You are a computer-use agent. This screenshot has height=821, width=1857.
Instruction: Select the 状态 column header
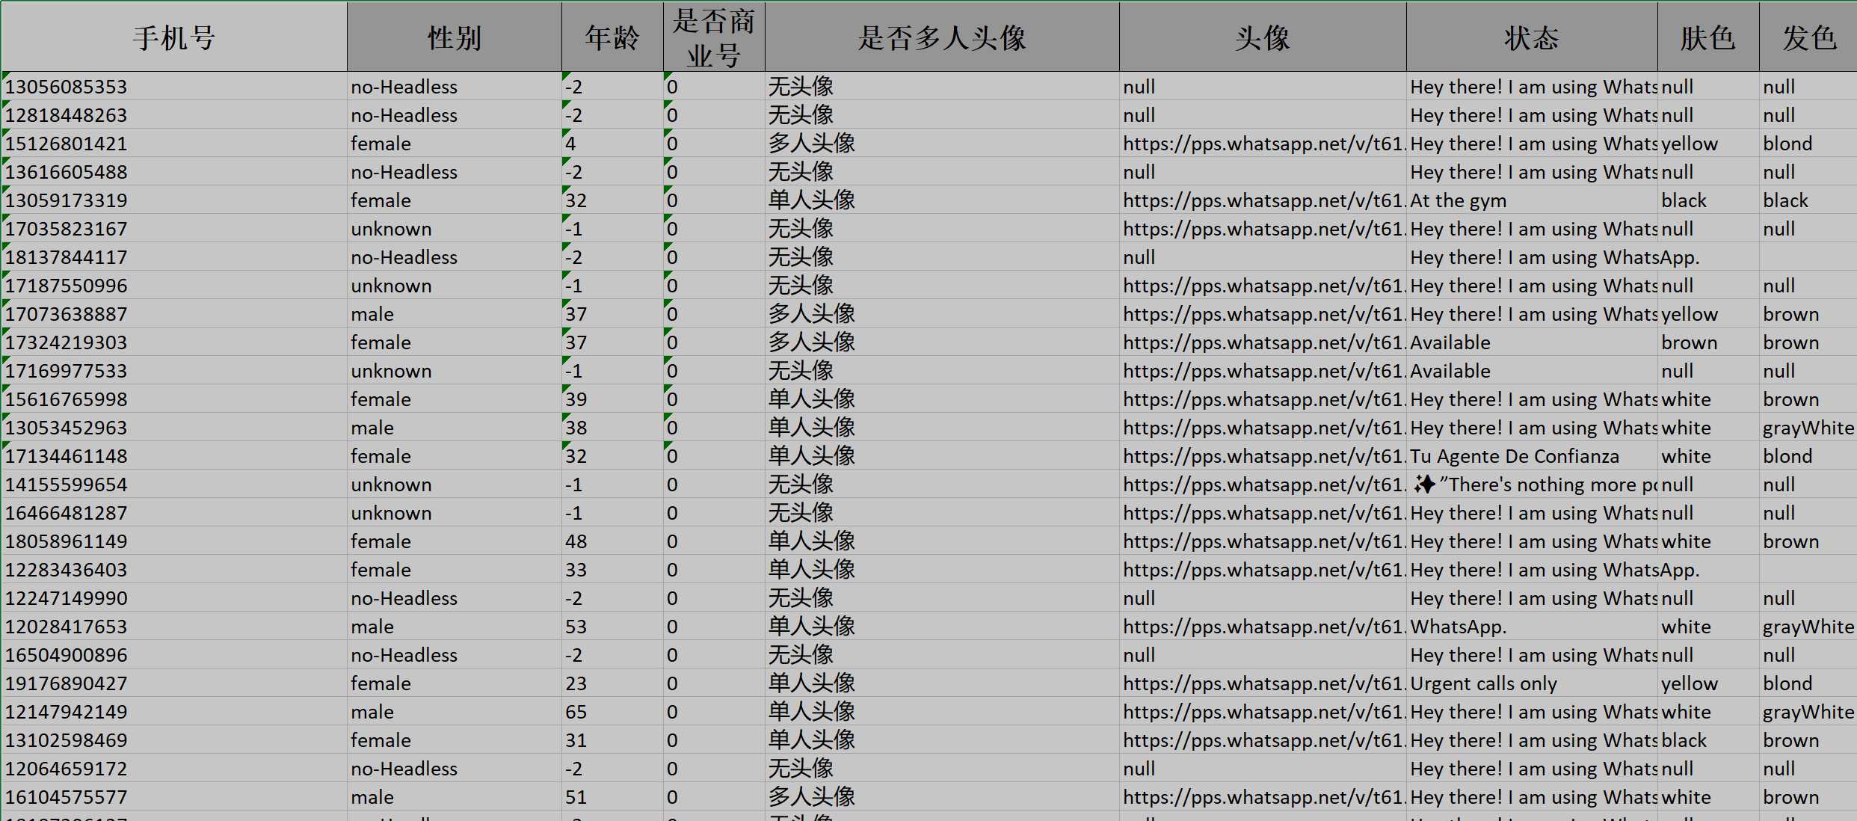click(1532, 37)
